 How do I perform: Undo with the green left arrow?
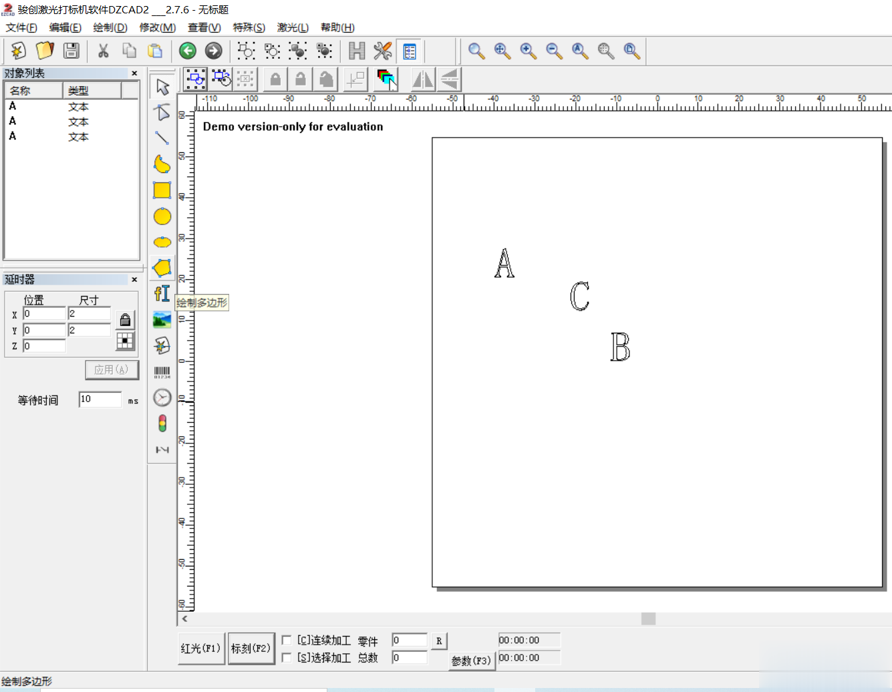[x=188, y=51]
